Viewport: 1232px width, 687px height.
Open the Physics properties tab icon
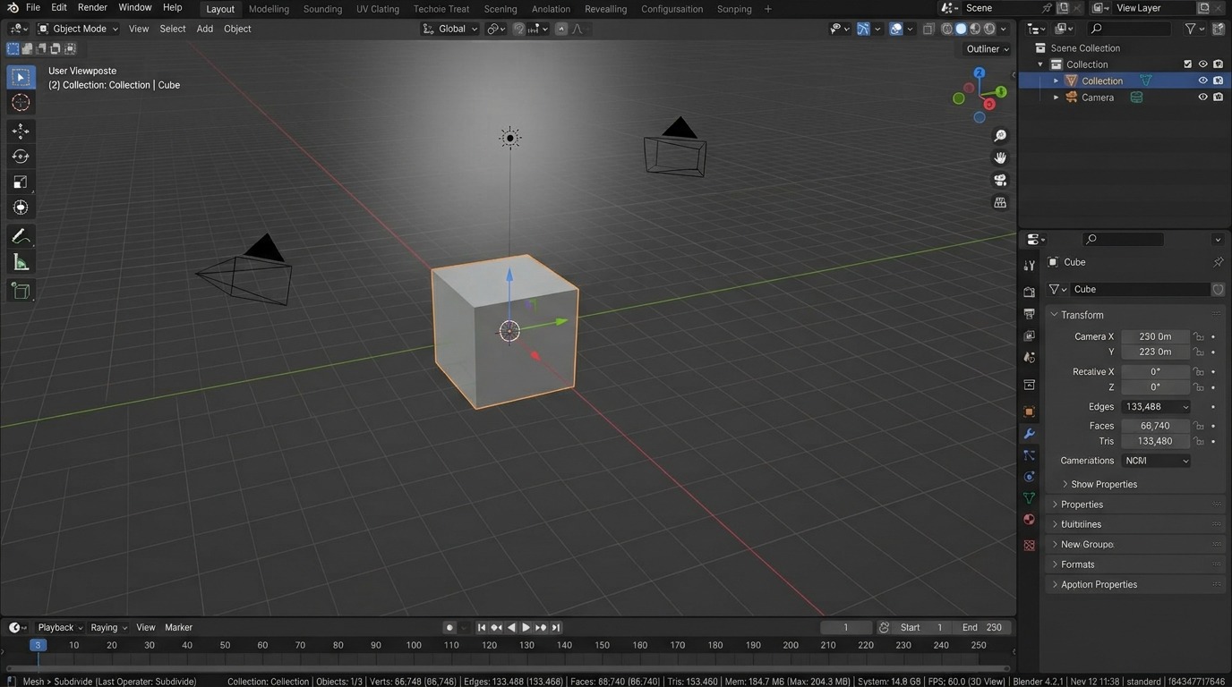pos(1029,477)
